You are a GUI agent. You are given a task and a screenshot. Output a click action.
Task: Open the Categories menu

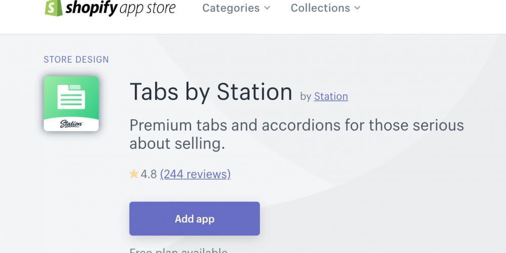231,8
